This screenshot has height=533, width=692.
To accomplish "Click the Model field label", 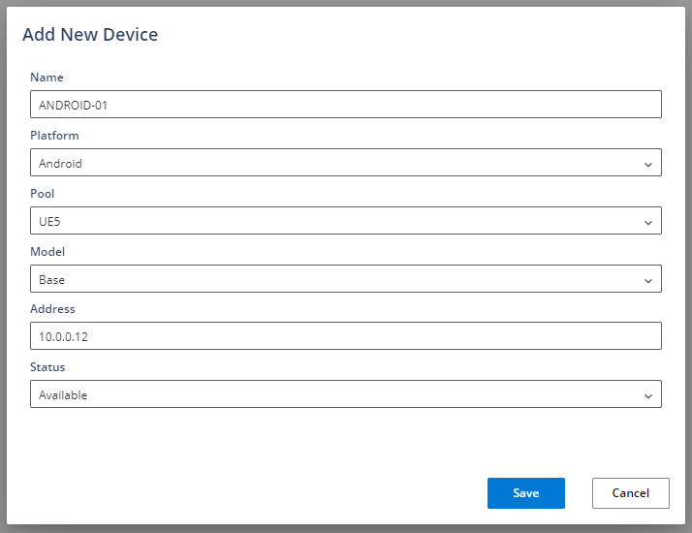I will [47, 252].
